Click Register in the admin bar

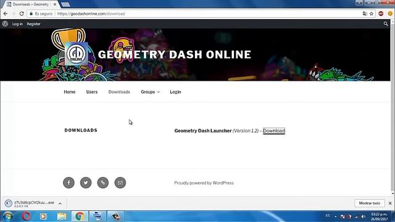click(x=33, y=24)
